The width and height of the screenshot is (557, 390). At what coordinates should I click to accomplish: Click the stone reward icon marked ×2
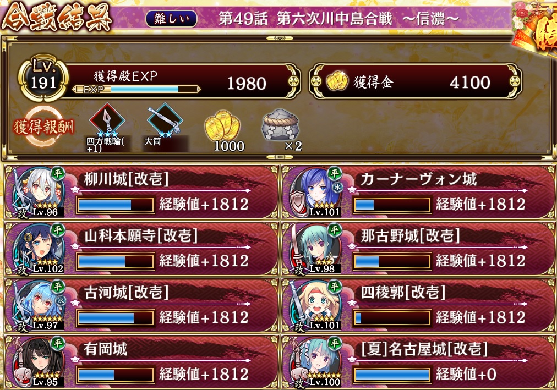pyautogui.click(x=280, y=125)
